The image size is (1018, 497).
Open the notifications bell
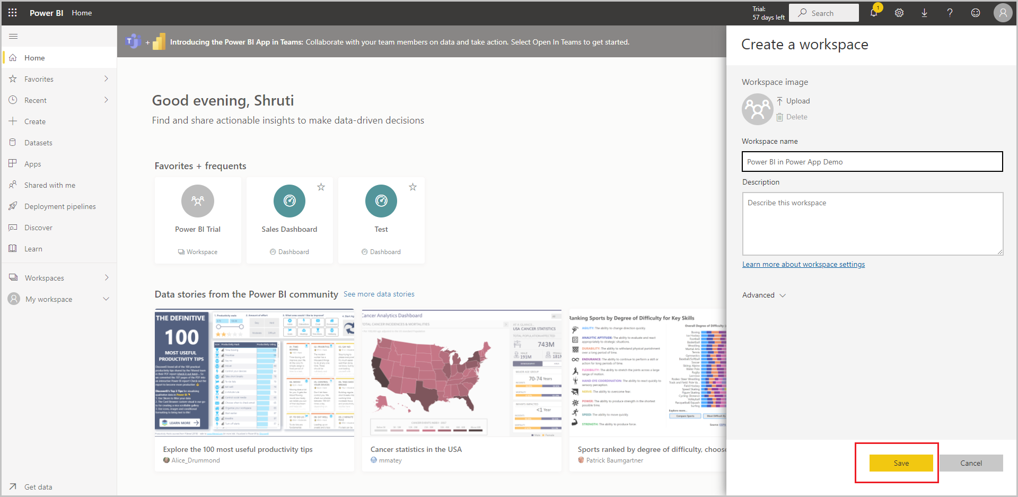pos(874,13)
